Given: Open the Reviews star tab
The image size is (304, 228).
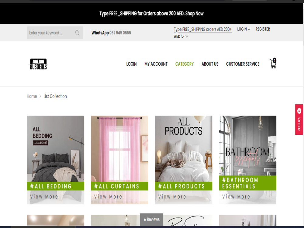Looking at the screenshot, I should click(x=152, y=219).
